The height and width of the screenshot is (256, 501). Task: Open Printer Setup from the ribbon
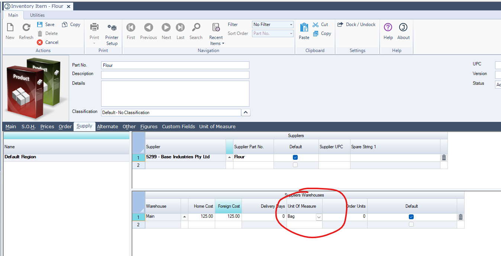[111, 28]
